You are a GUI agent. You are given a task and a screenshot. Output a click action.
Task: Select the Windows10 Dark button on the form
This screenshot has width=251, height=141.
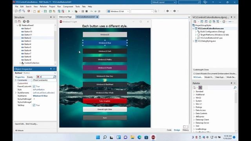point(105,51)
